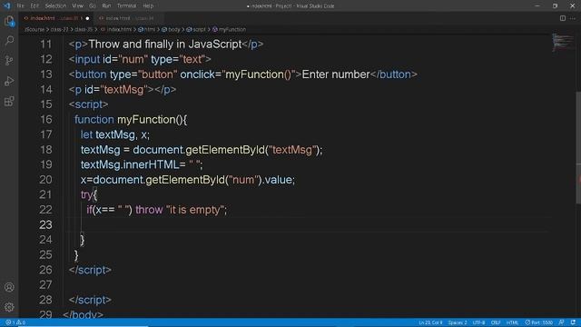Switch to the active index.html tab
The height and width of the screenshot is (327, 581).
coord(55,18)
